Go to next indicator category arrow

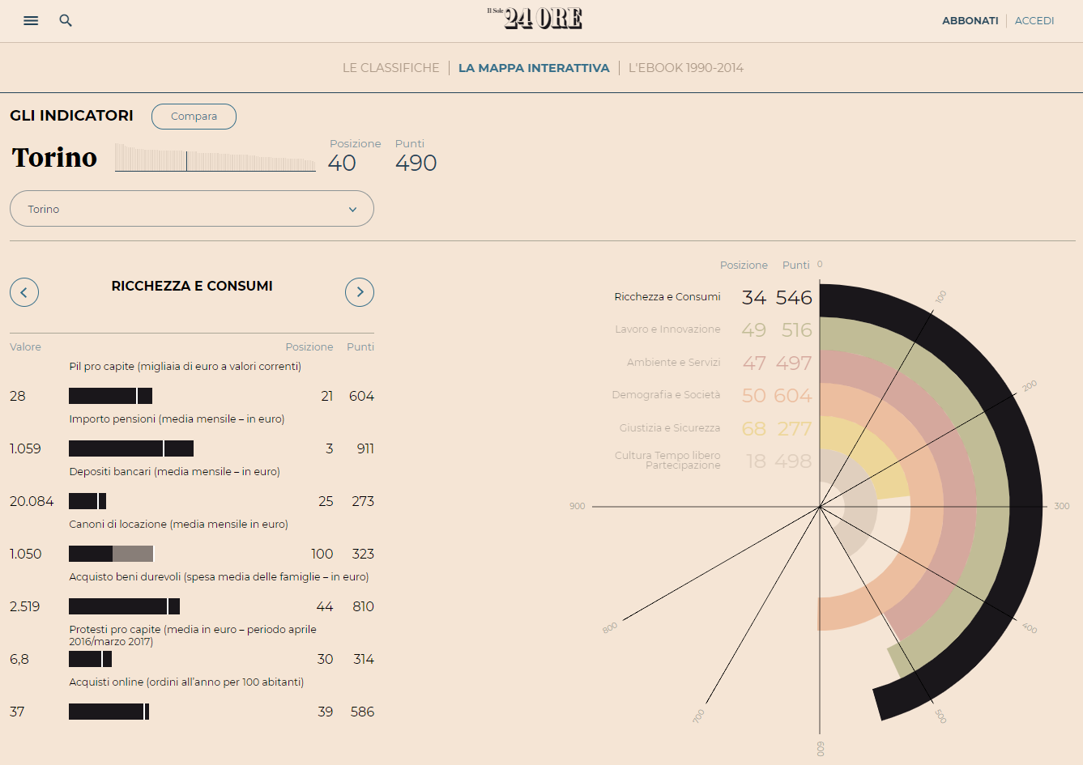pos(360,292)
